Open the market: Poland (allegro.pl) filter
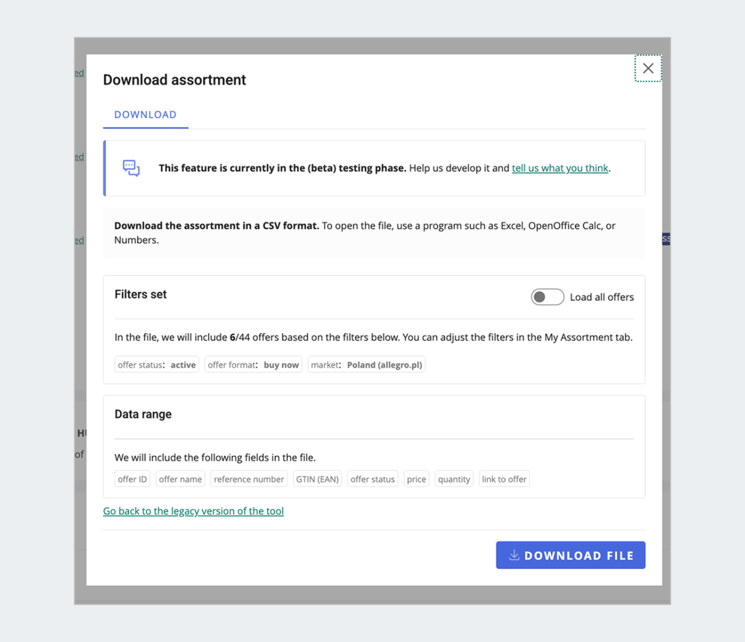The height and width of the screenshot is (642, 745). click(x=366, y=365)
